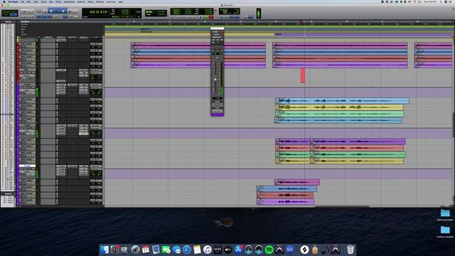Click the red playhead marker on the timeline ruler
455x256 pixels.
(x=301, y=21)
